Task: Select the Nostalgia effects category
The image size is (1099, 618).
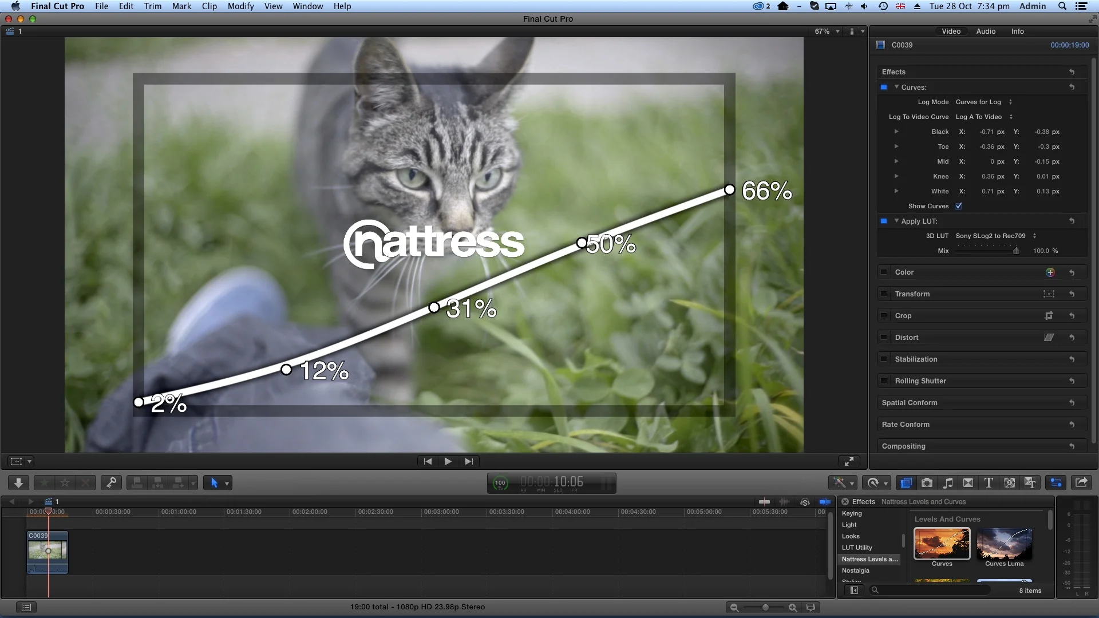Action: pos(855,571)
